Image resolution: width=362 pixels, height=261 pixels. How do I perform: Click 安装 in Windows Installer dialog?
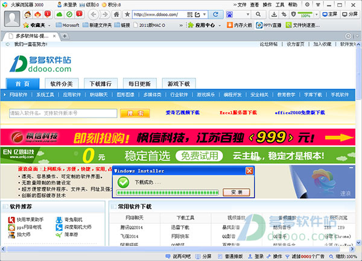(x=237, y=192)
